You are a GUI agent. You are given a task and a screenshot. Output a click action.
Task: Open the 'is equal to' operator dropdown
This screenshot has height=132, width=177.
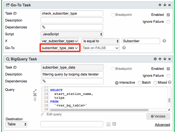pyautogui.click(x=100, y=41)
